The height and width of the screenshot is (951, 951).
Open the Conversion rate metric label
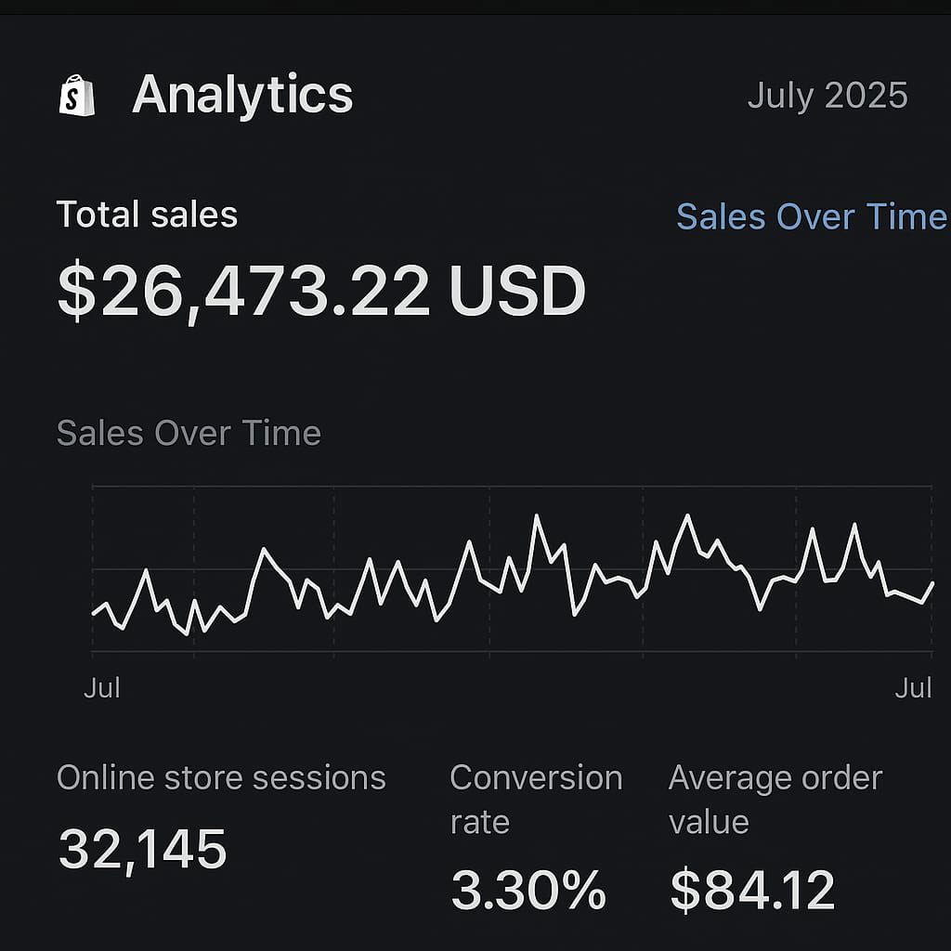536,800
